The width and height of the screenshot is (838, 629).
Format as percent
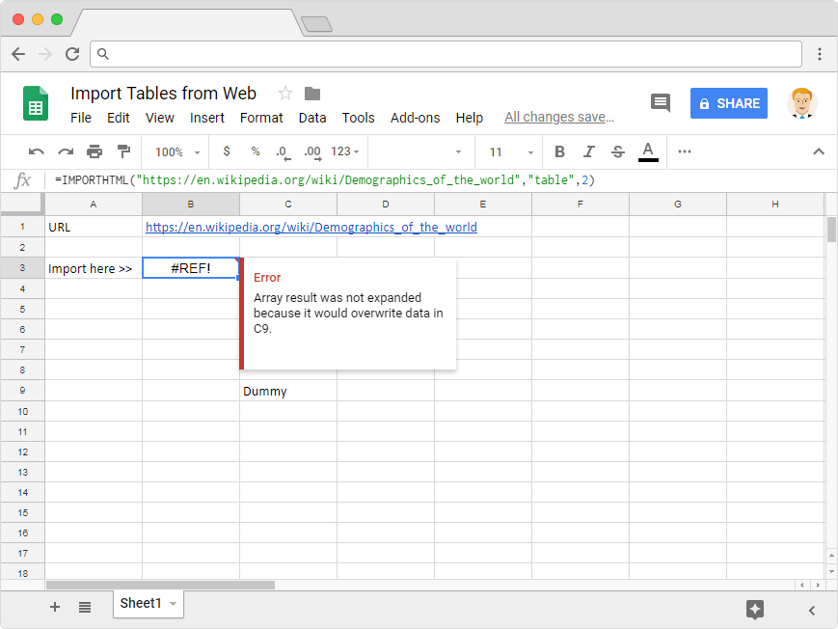coord(256,151)
